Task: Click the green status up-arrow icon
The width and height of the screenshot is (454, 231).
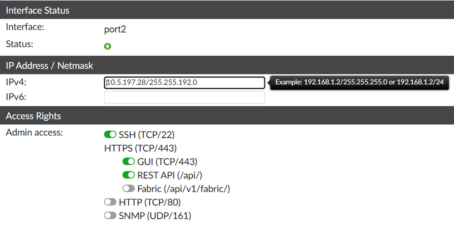Action: tap(108, 46)
